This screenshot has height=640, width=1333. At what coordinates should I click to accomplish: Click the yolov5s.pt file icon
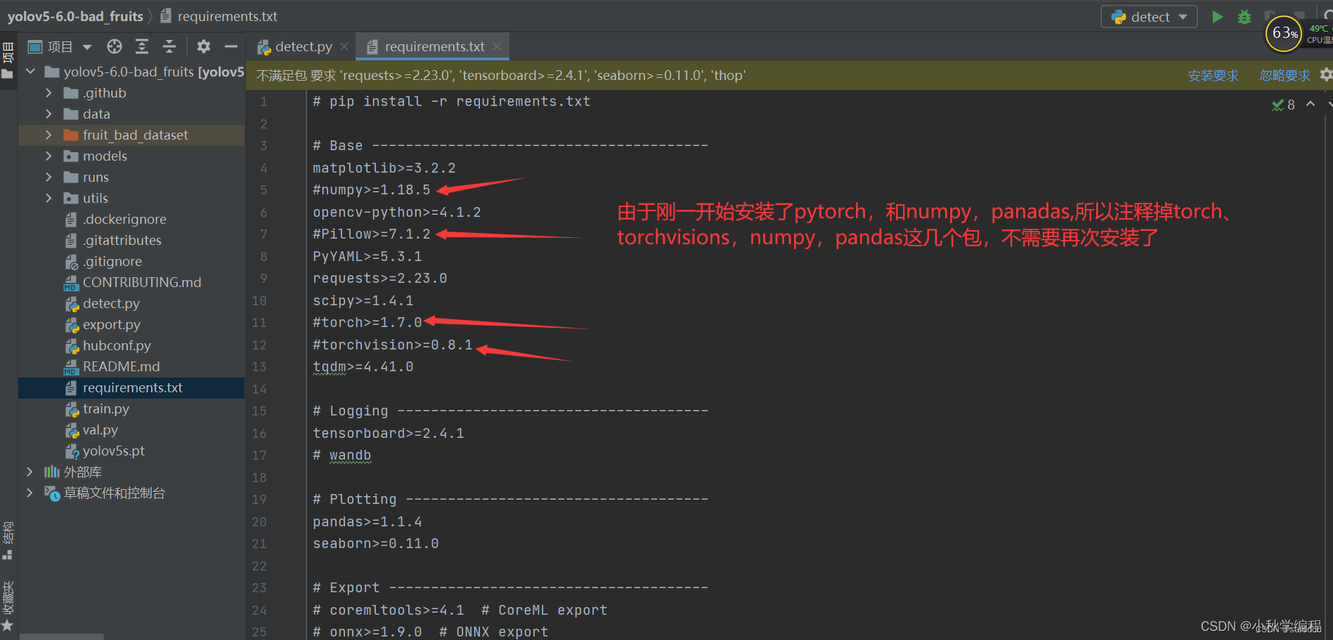72,451
